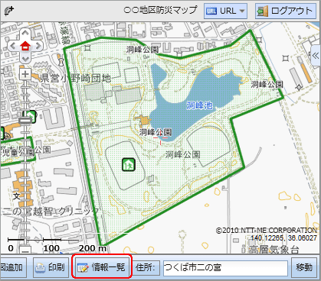Viewport: 321px width, 281px height.
Task: Click the 移動 move button
Action: [304, 267]
